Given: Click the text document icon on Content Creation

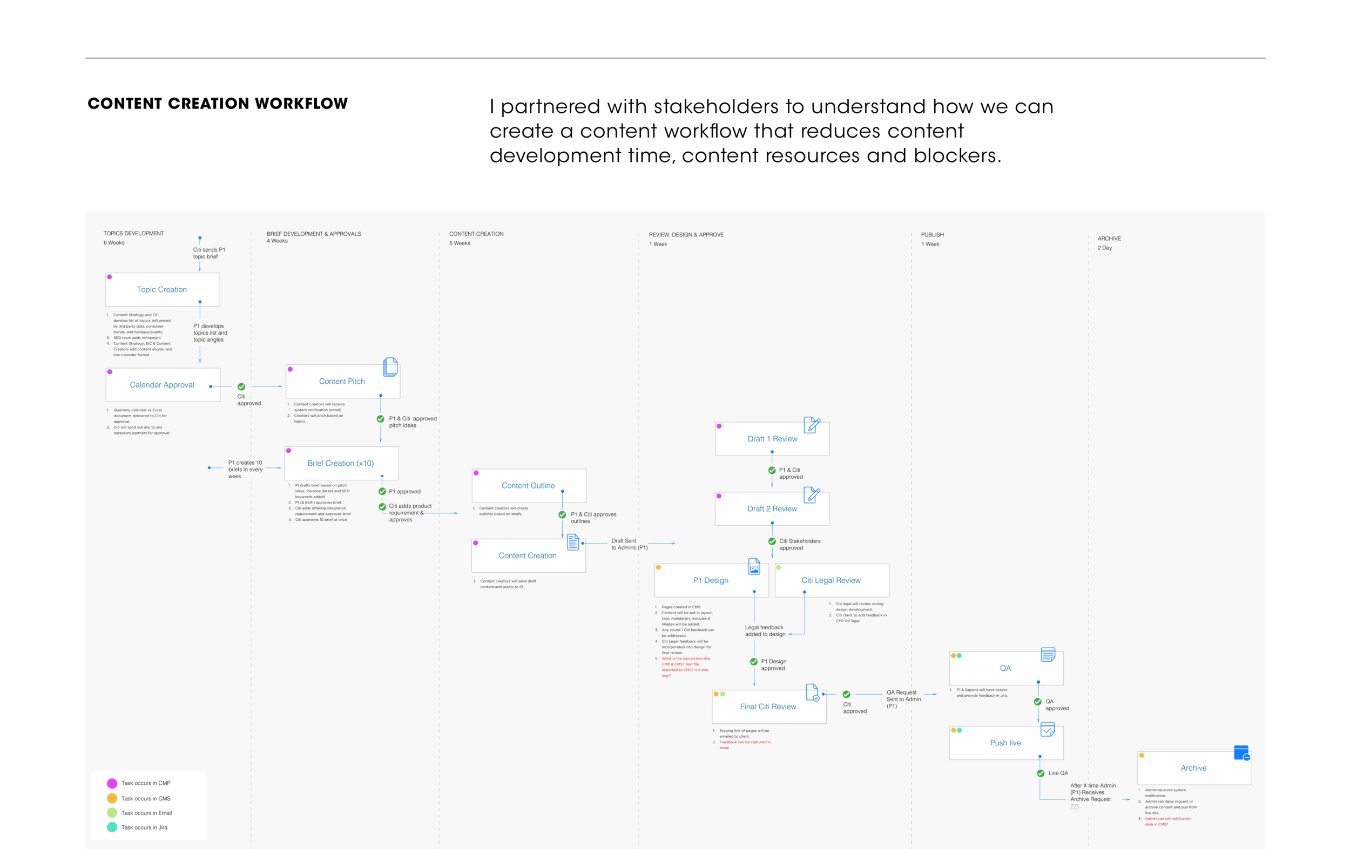Looking at the screenshot, I should [573, 542].
